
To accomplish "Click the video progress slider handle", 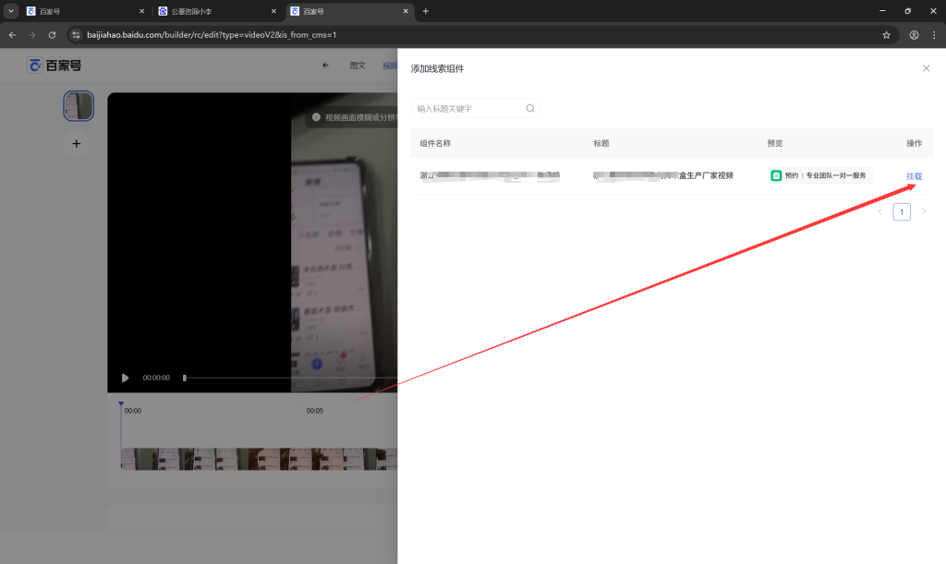I will [185, 378].
